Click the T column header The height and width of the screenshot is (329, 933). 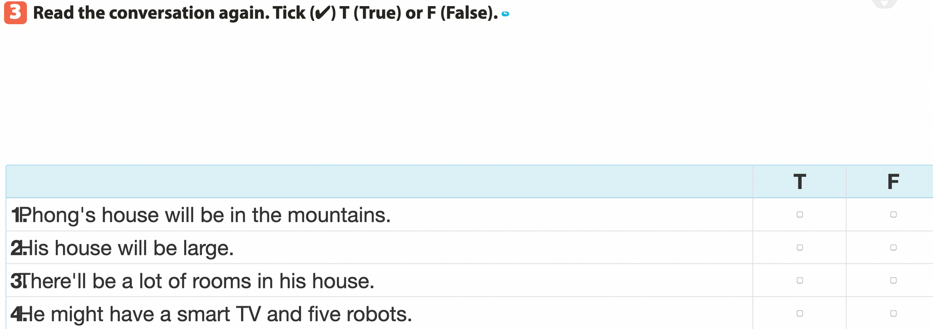pos(800,182)
